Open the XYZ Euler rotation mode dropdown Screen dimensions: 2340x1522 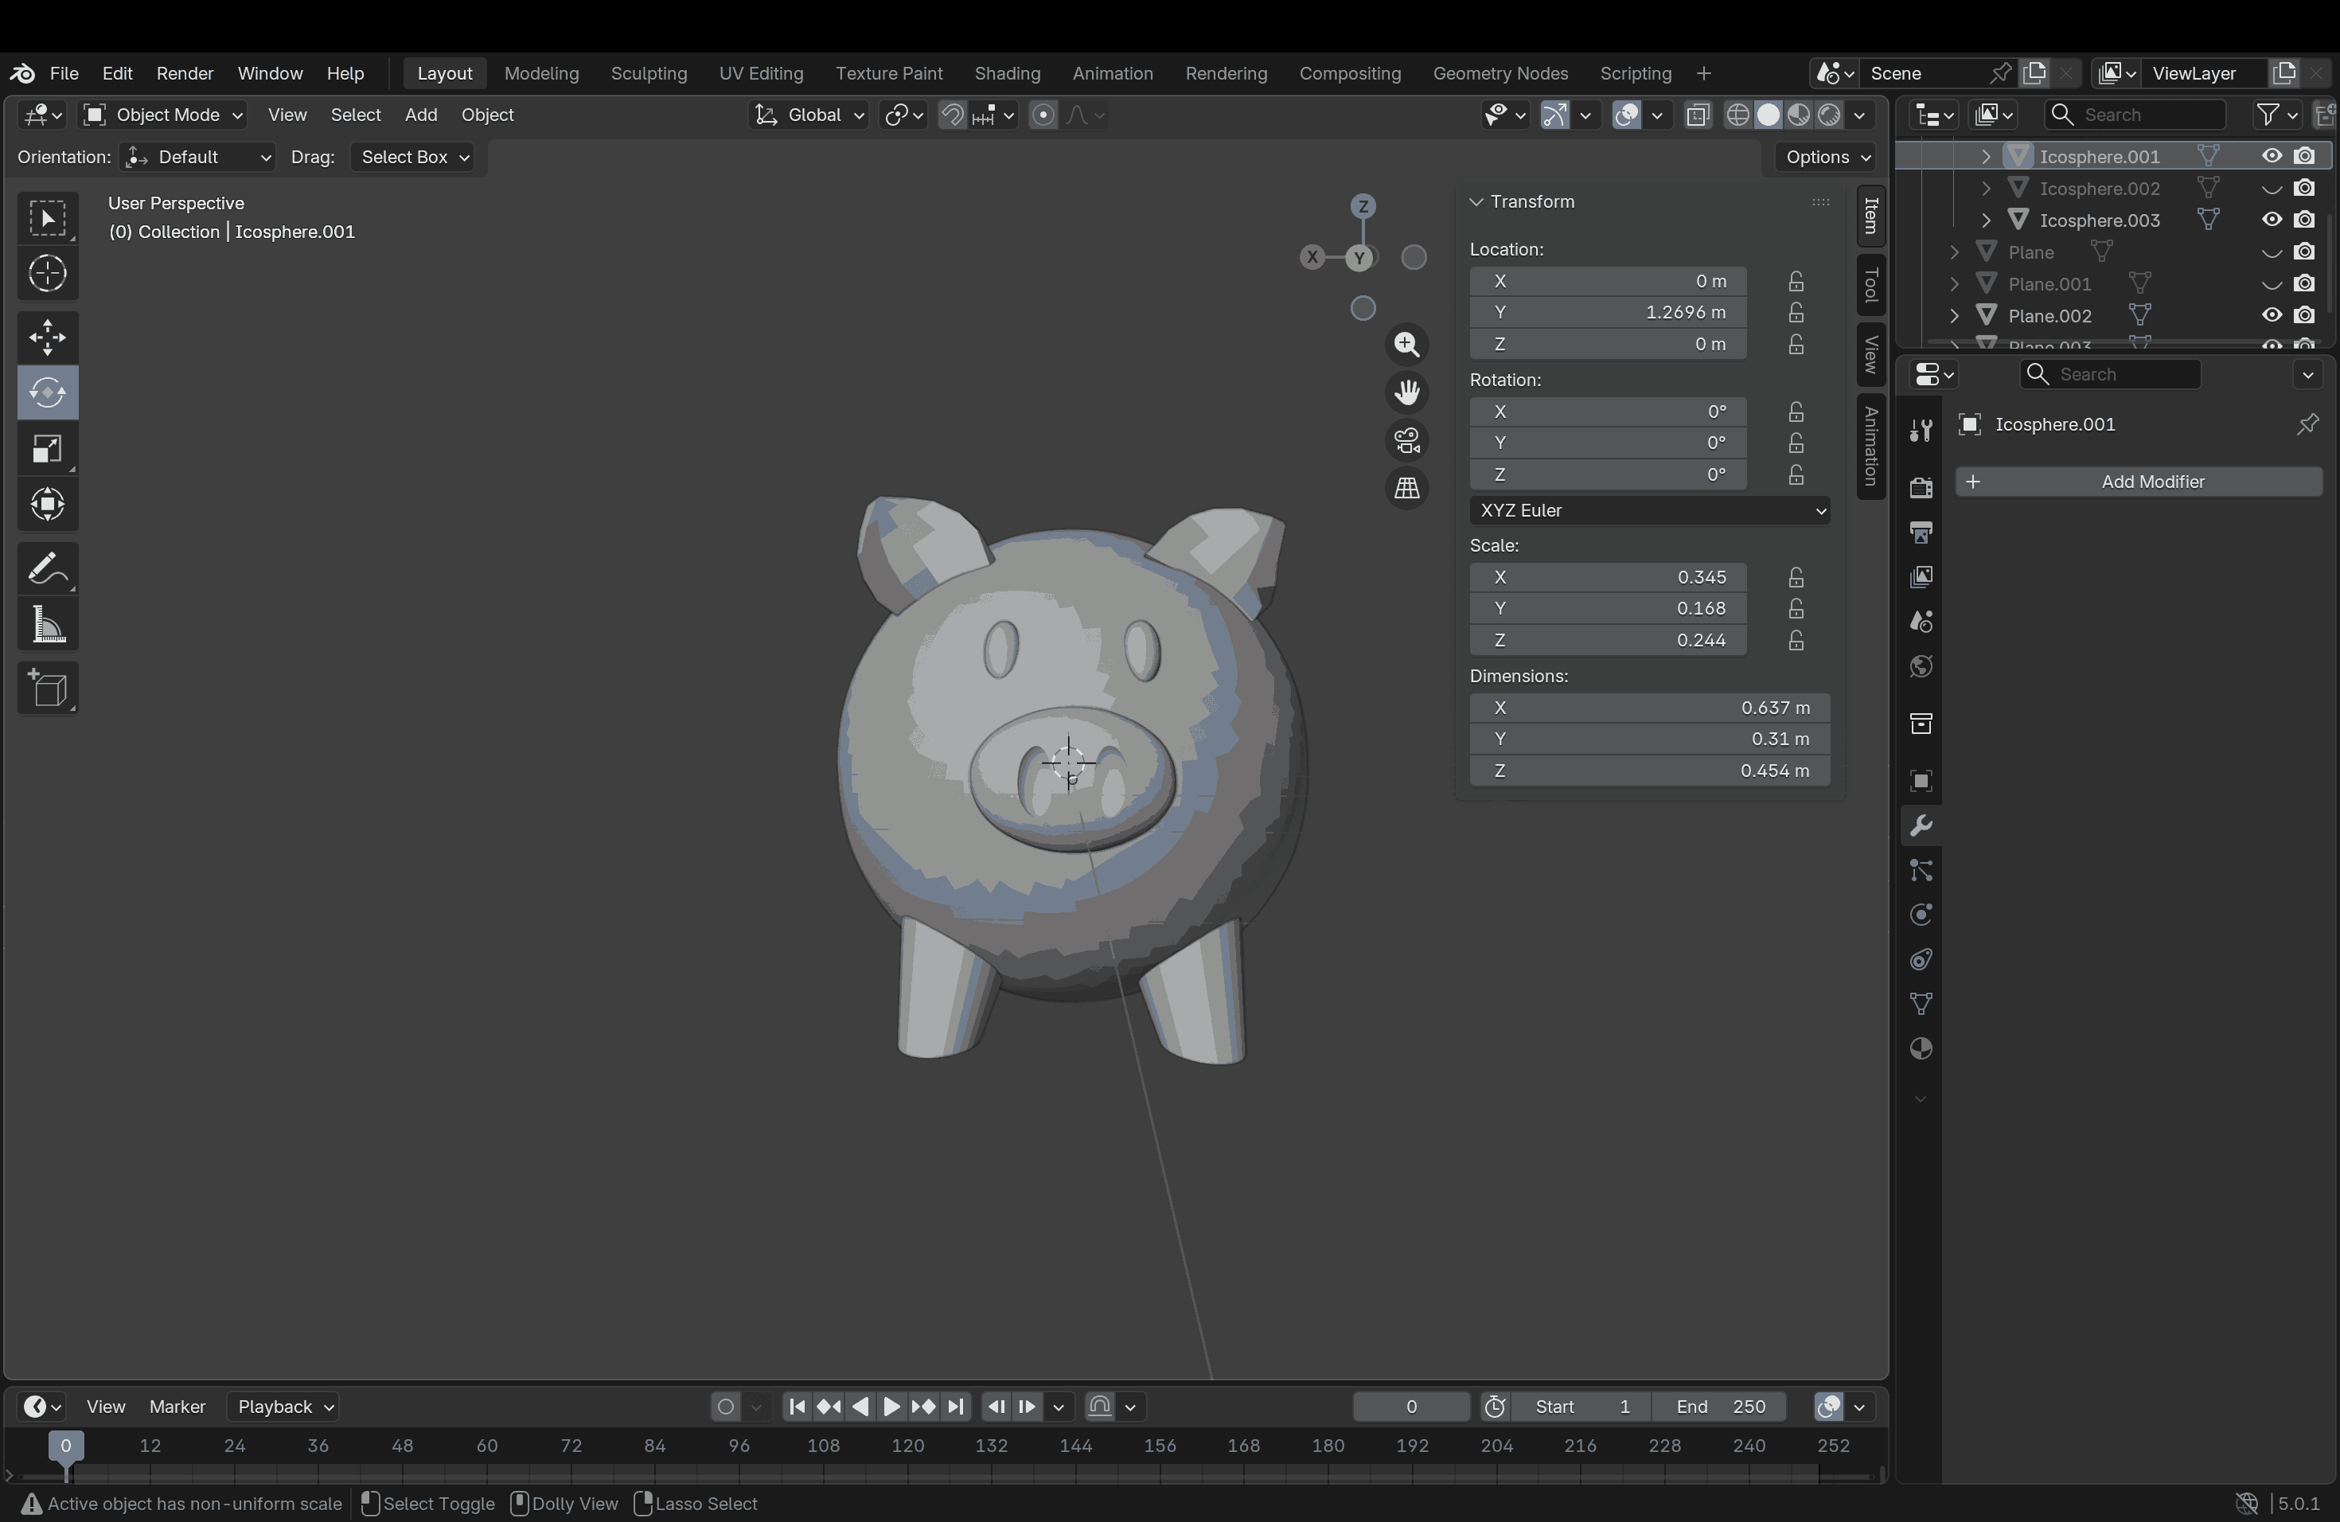tap(1649, 510)
